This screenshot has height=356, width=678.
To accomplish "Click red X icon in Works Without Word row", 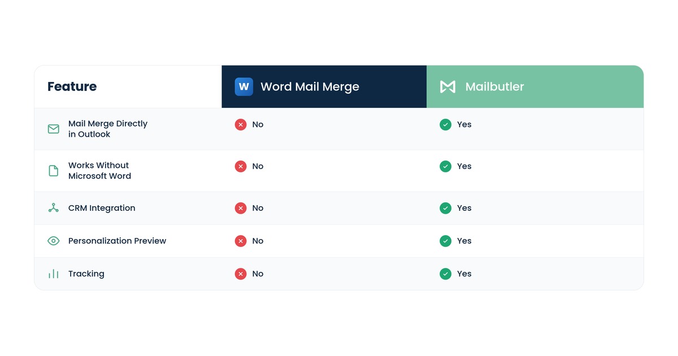I will coord(241,166).
